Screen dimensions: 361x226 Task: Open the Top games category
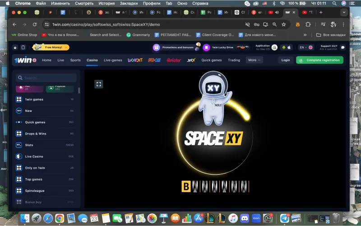click(x=45, y=179)
